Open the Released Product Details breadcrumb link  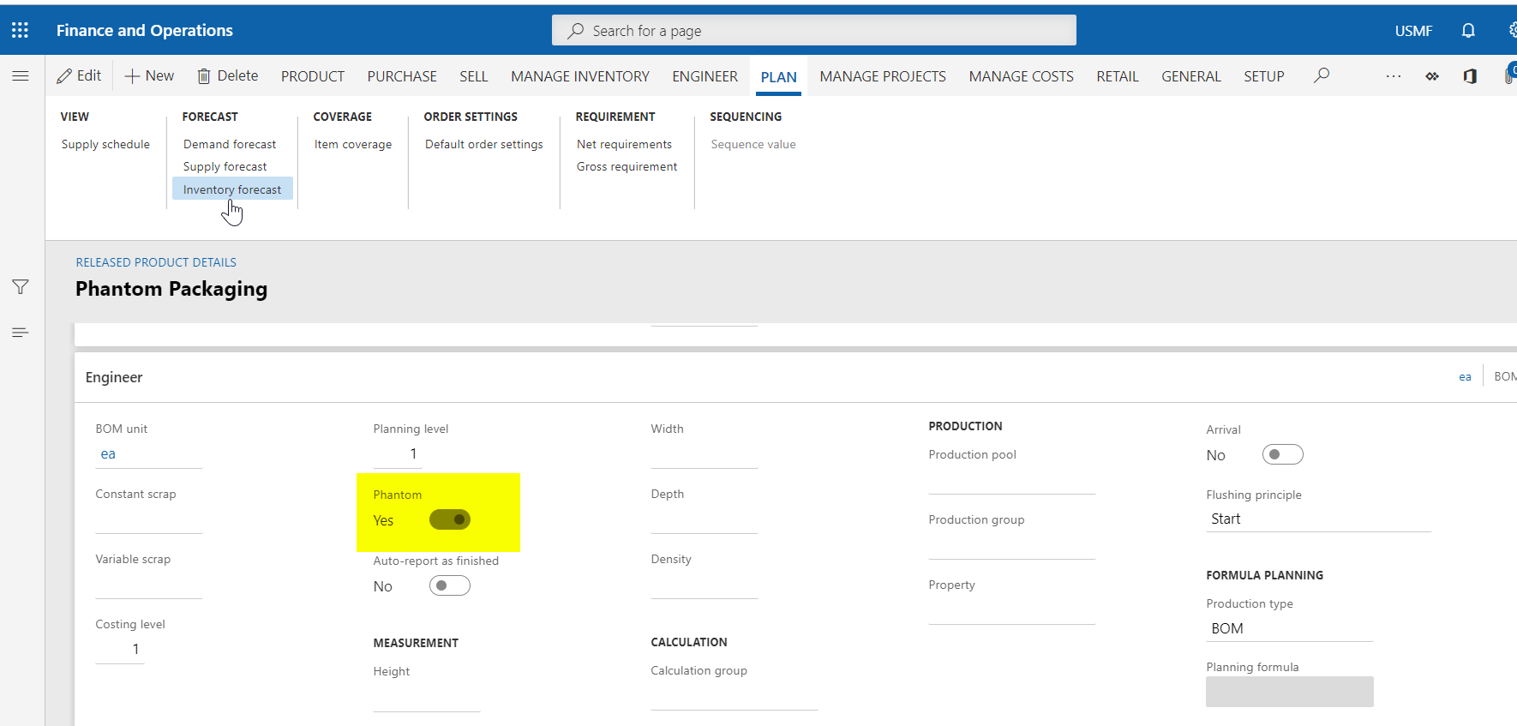pos(156,262)
